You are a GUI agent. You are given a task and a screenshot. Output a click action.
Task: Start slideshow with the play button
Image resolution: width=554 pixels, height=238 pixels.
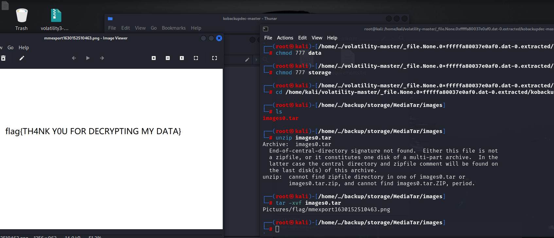(88, 58)
